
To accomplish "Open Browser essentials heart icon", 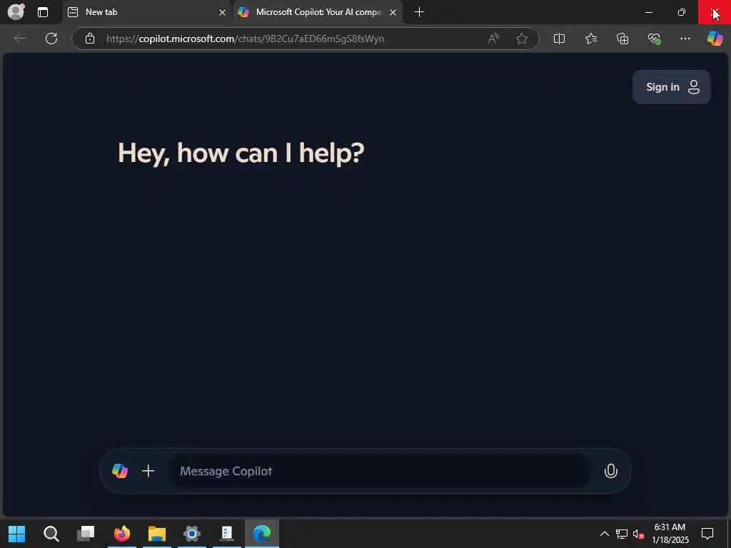I will 654,39.
